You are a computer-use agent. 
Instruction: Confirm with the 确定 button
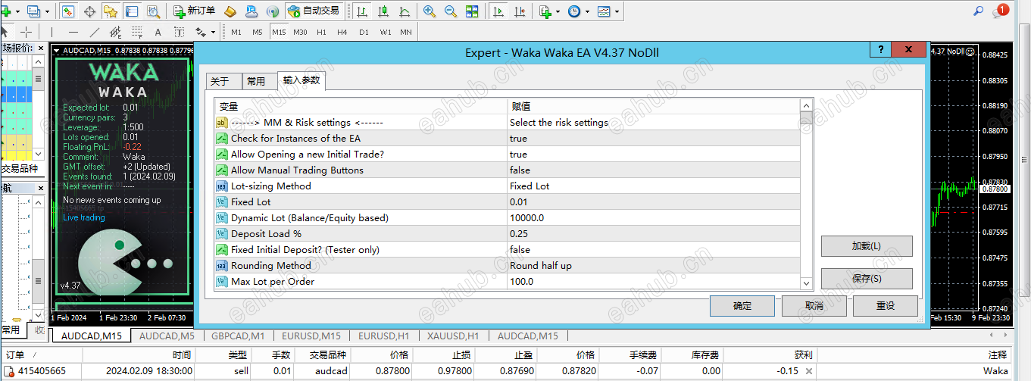coord(742,306)
